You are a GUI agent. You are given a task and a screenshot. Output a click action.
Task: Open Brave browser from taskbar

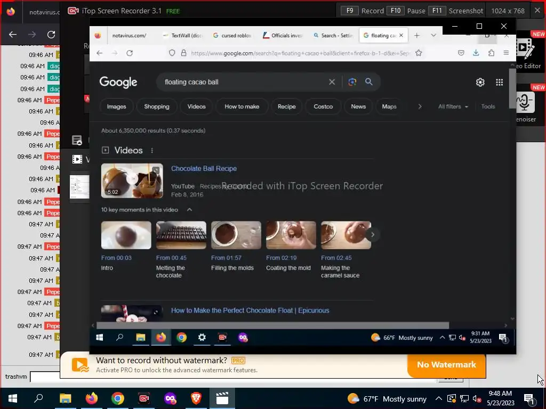(x=196, y=398)
